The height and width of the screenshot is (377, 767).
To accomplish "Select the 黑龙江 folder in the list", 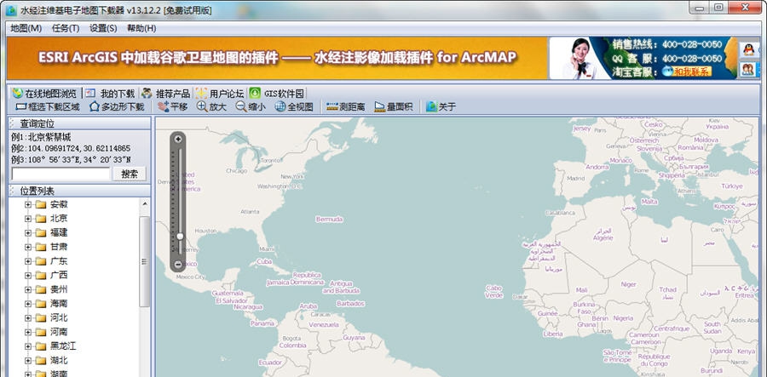I will click(x=63, y=346).
